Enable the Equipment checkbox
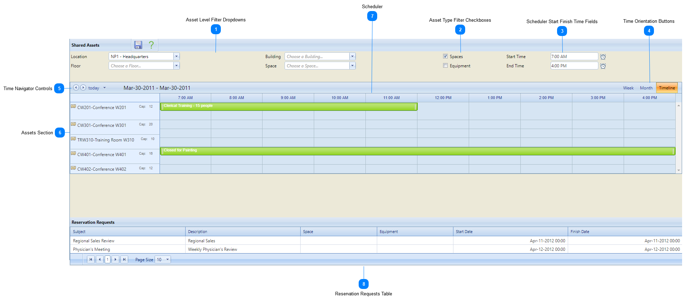This screenshot has width=686, height=300. pyautogui.click(x=445, y=66)
